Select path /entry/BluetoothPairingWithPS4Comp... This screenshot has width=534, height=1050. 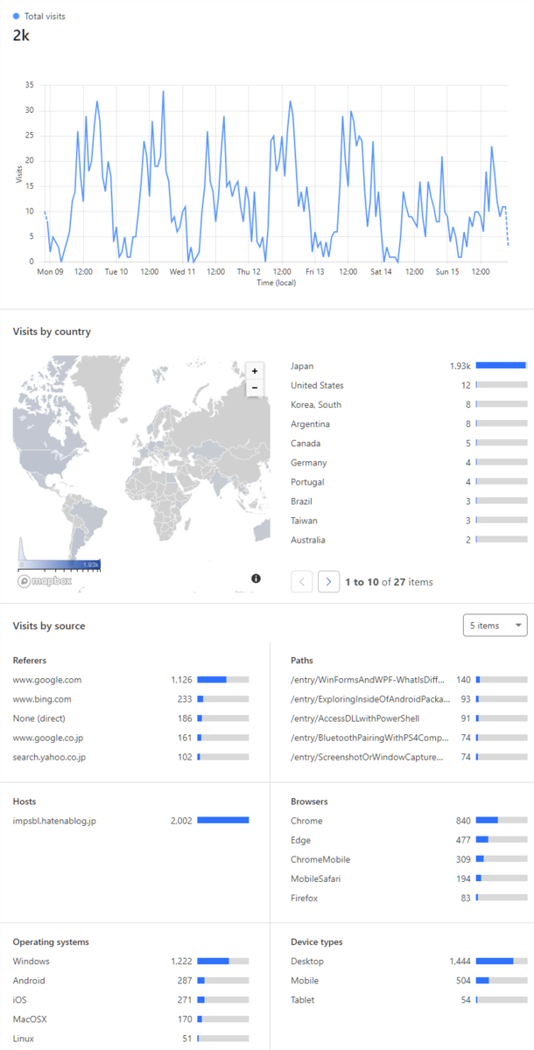[369, 737]
